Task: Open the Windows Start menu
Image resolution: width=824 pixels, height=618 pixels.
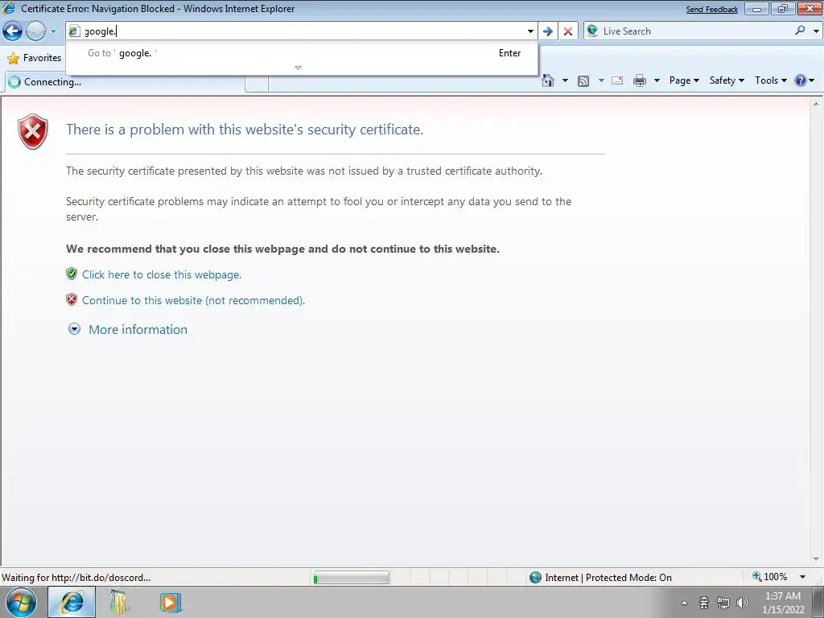Action: [x=21, y=602]
